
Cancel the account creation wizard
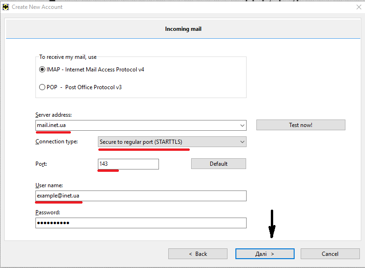[x=330, y=254]
